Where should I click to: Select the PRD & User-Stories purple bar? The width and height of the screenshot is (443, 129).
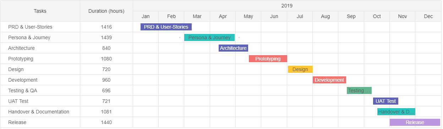(166, 27)
